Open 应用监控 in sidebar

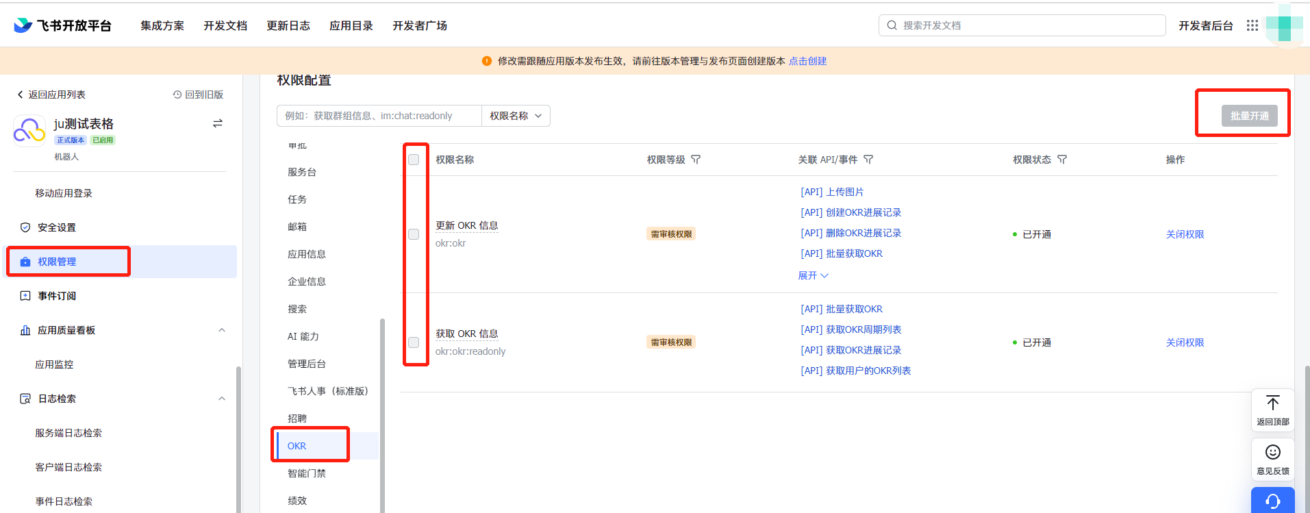click(x=54, y=364)
